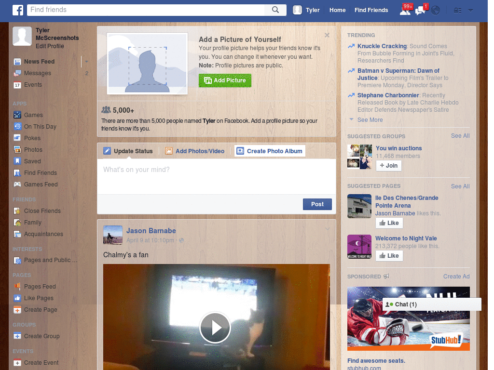Viewport: 494px width, 370px height.
Task: Click the Facebook logo icon
Action: pyautogui.click(x=18, y=10)
